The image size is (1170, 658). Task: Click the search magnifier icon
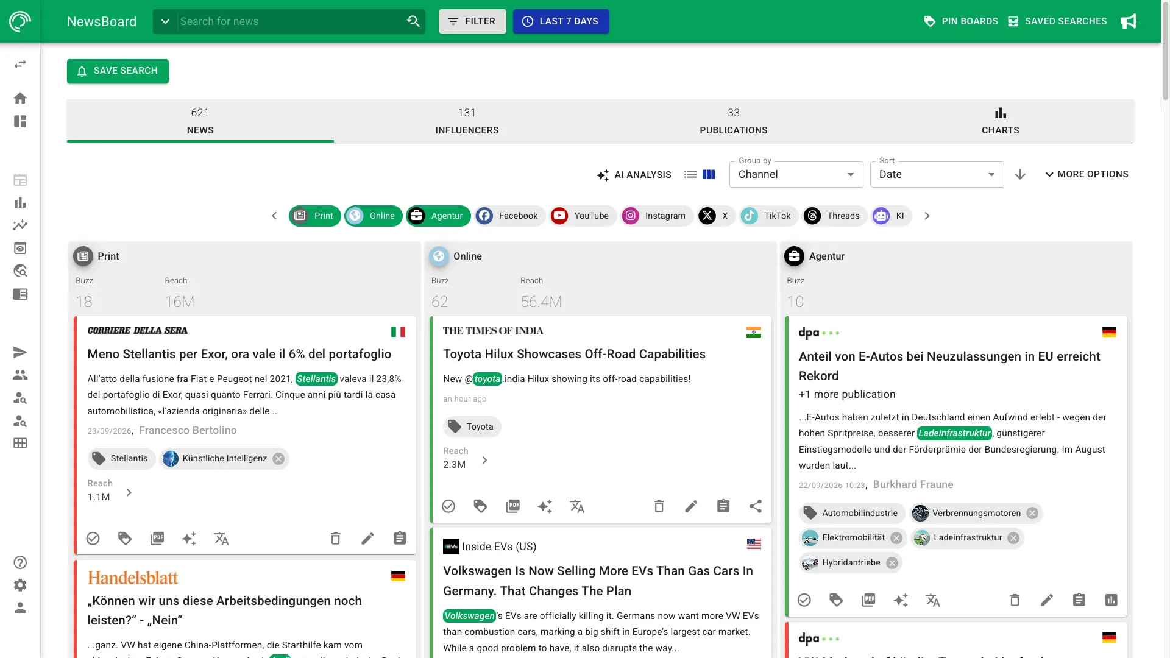[413, 21]
